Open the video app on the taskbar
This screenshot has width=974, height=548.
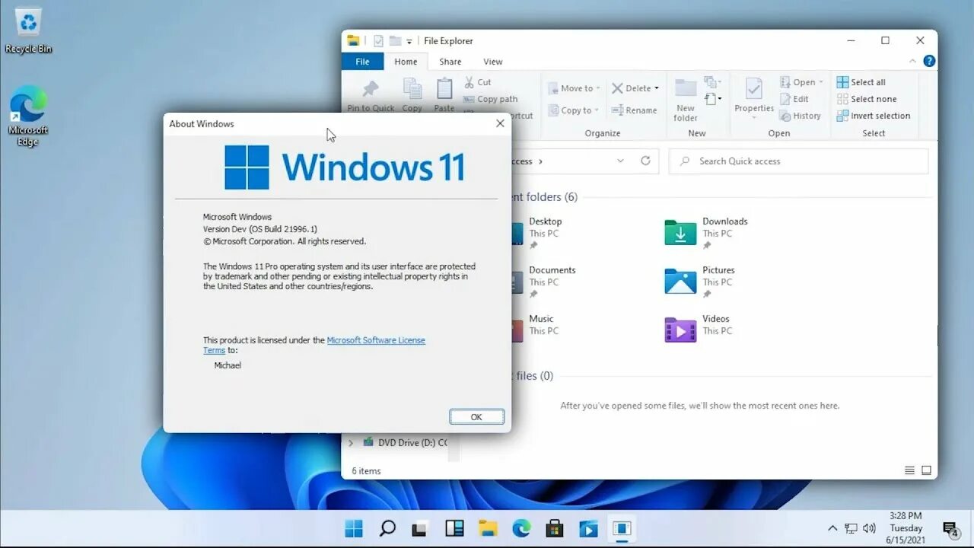tap(588, 528)
